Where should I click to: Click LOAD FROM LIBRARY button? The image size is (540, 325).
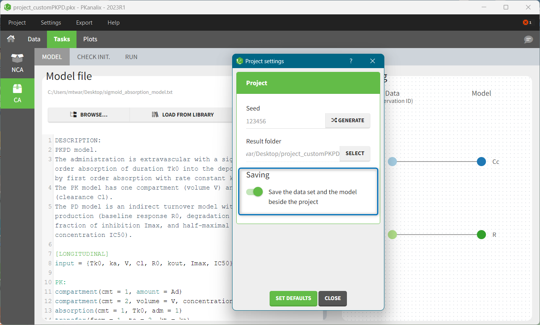point(183,115)
